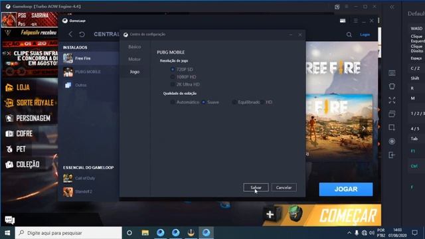The height and width of the screenshot is (239, 425).
Task: Select PUBG MOBILE in installed games list
Action: point(88,72)
